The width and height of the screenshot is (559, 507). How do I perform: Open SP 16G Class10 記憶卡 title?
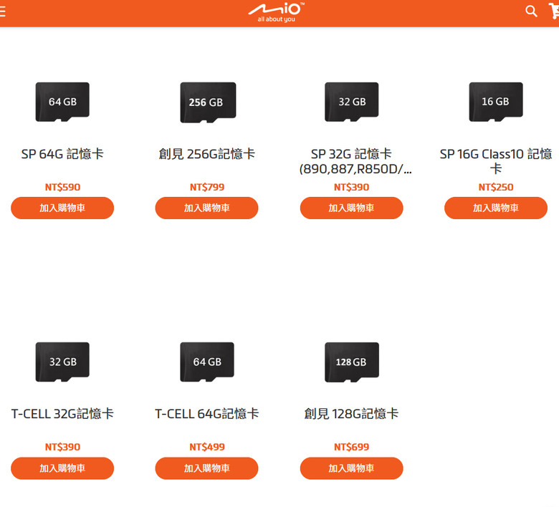496,161
